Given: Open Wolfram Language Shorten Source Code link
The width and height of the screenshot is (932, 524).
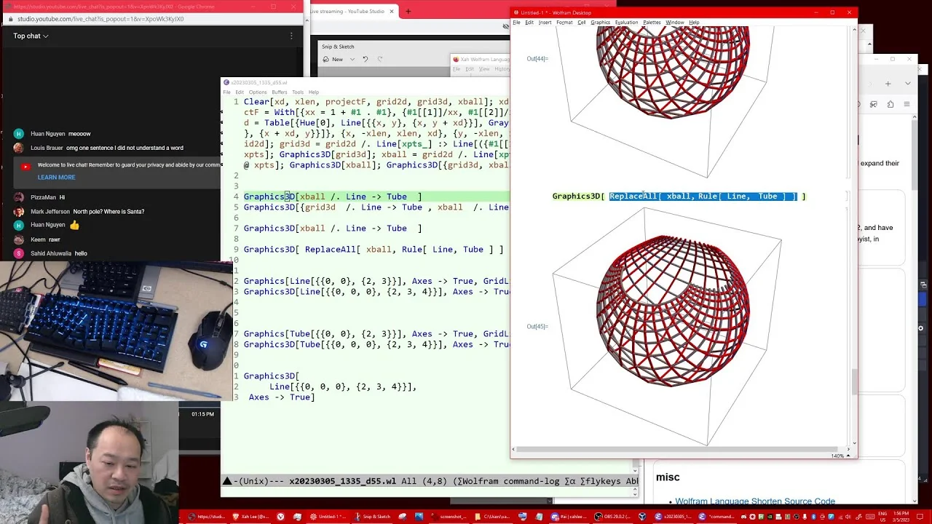Looking at the screenshot, I should pyautogui.click(x=755, y=501).
